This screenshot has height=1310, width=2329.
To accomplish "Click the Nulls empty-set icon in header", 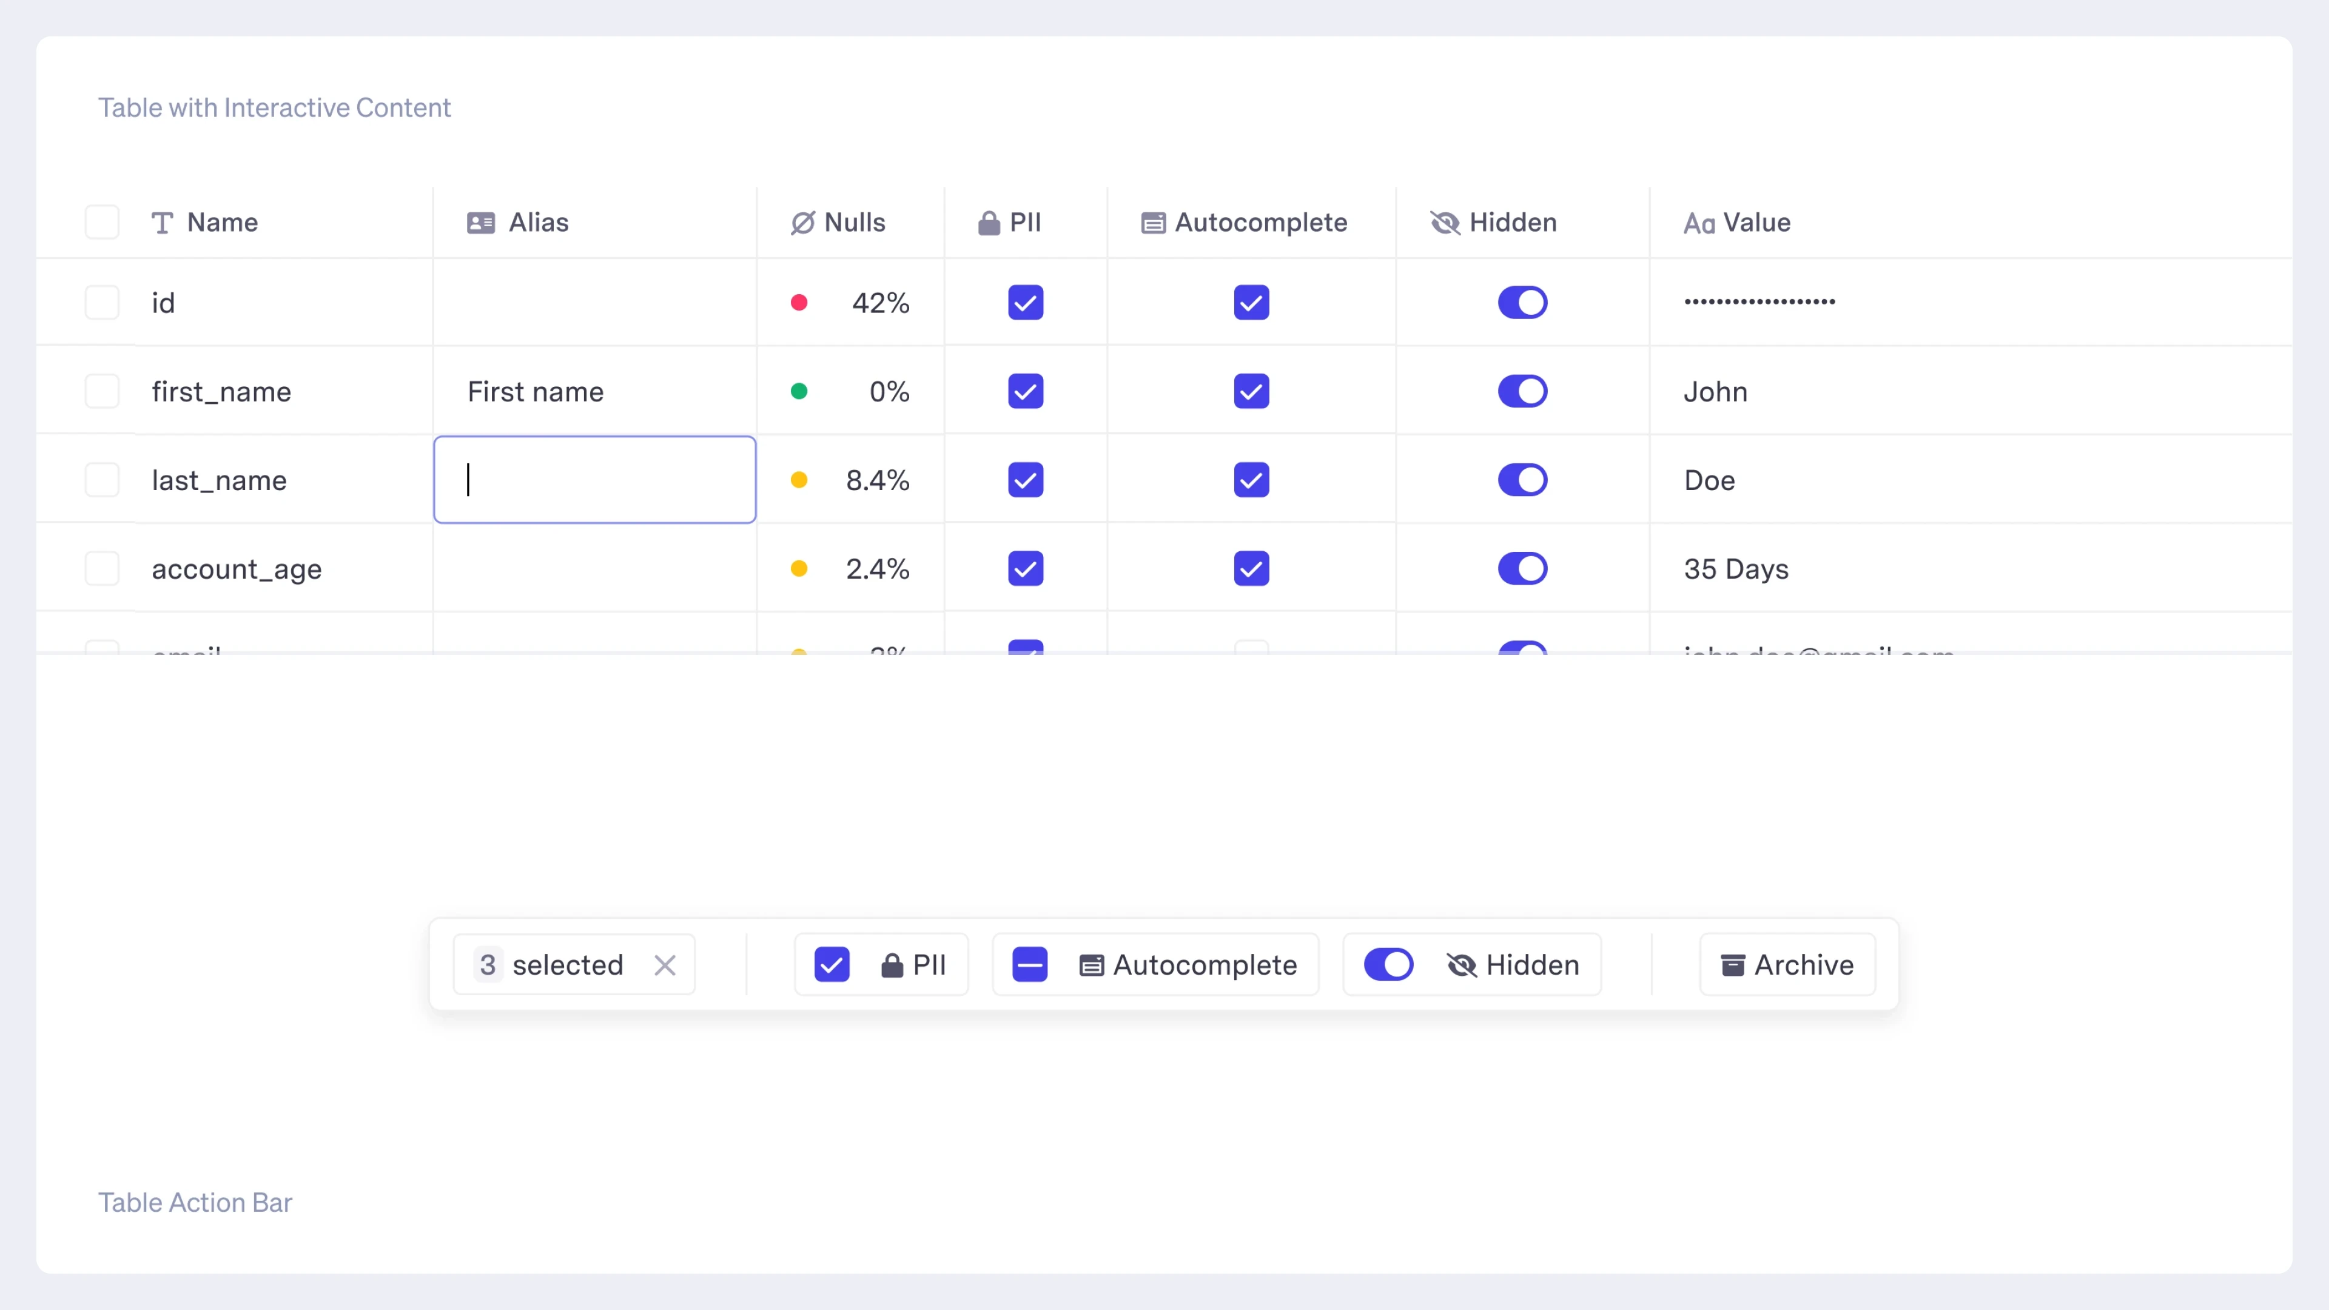I will (x=802, y=223).
